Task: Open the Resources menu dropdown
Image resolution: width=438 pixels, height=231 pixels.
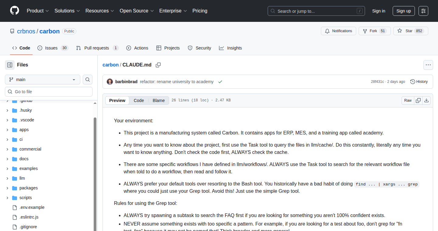Action: pyautogui.click(x=100, y=11)
